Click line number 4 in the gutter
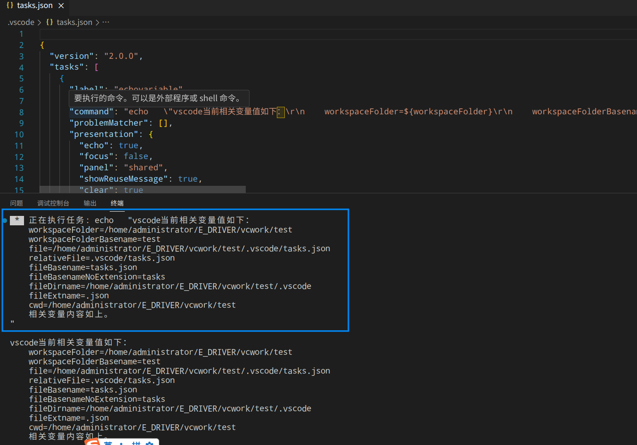 tap(21, 67)
